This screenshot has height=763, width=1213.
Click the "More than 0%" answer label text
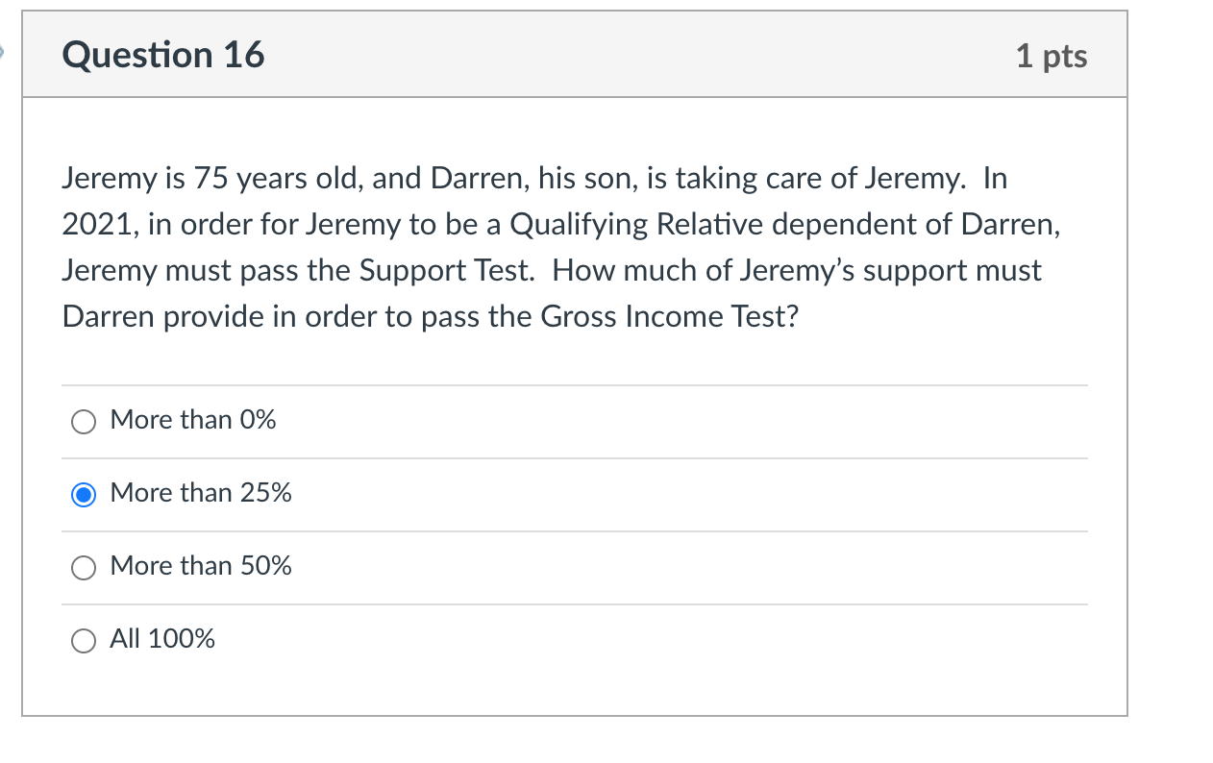pyautogui.click(x=193, y=420)
